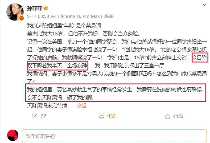Screen dimensions: 210x143
Task: Open the 453 comments count
Action: (111, 116)
